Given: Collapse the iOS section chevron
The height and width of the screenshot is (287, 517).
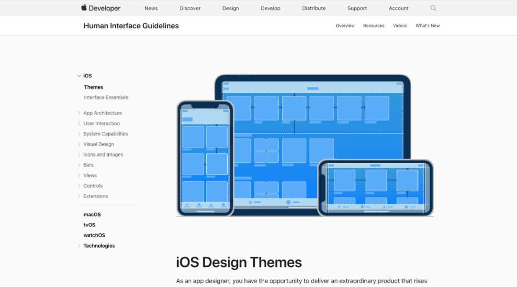Looking at the screenshot, I should (x=79, y=76).
